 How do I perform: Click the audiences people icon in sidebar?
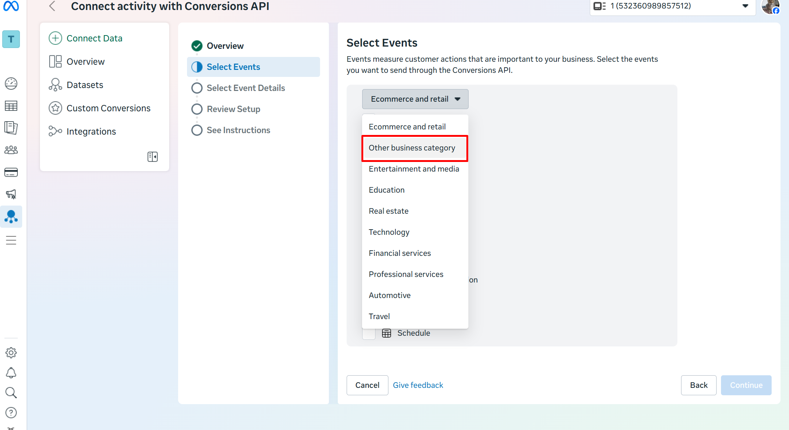pyautogui.click(x=11, y=150)
